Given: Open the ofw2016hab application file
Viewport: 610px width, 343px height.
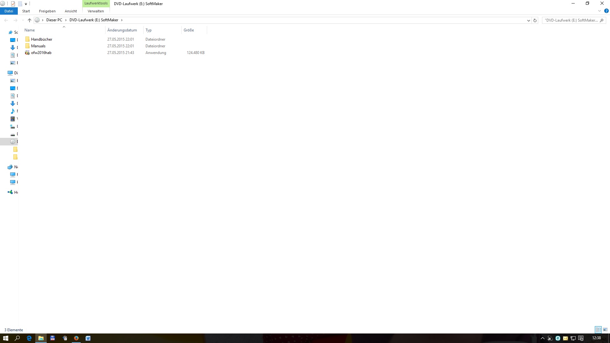Looking at the screenshot, I should pyautogui.click(x=41, y=53).
